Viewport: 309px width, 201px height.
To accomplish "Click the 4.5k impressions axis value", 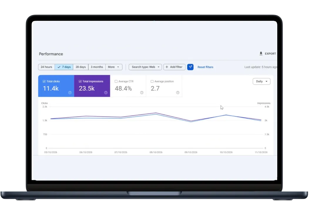I will (x=267, y=107).
